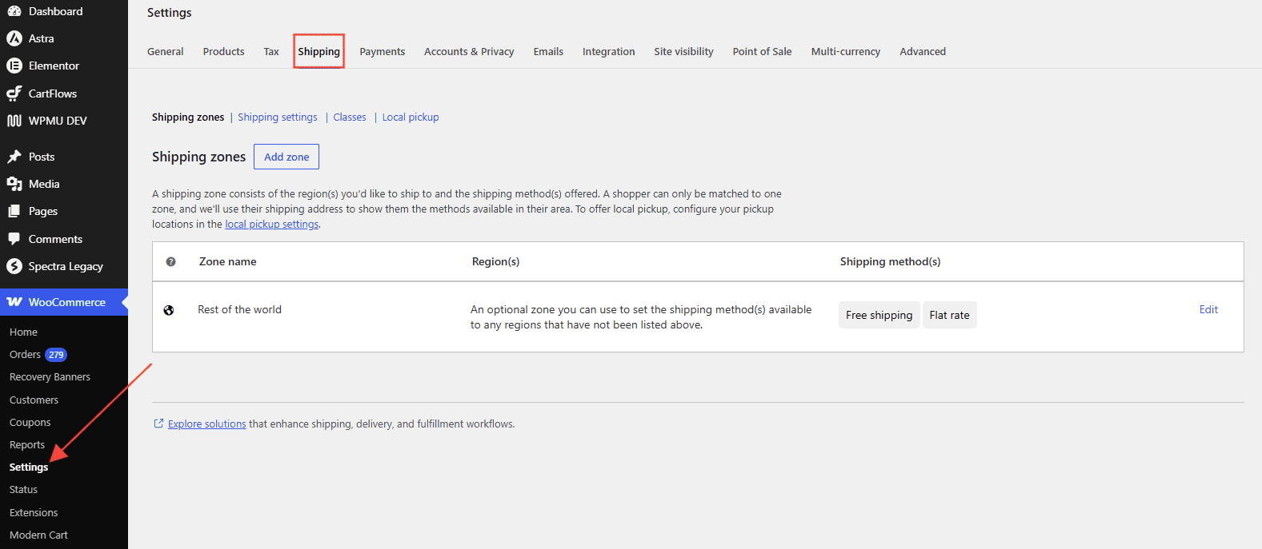The height and width of the screenshot is (549, 1262).
Task: Click the globe icon for Rest of the world
Action: 169,310
